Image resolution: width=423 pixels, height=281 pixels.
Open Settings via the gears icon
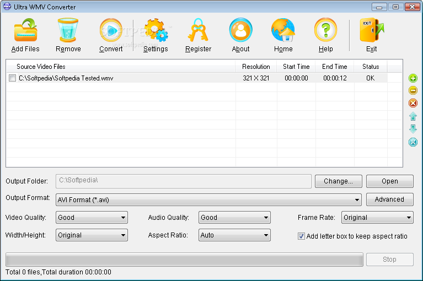pyautogui.click(x=156, y=30)
